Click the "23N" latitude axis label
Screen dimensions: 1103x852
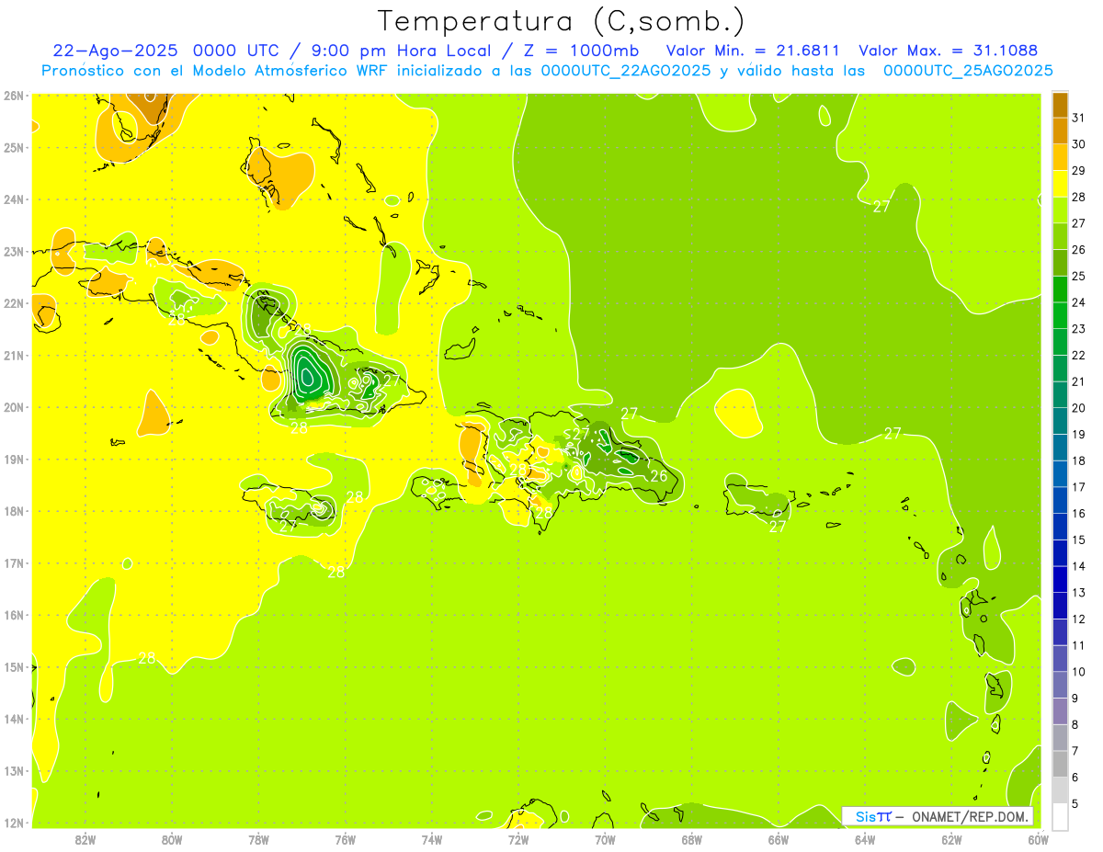(14, 251)
